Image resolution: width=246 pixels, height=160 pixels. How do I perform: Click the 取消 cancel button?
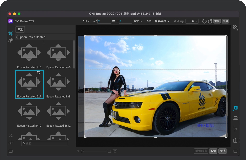tap(213, 151)
